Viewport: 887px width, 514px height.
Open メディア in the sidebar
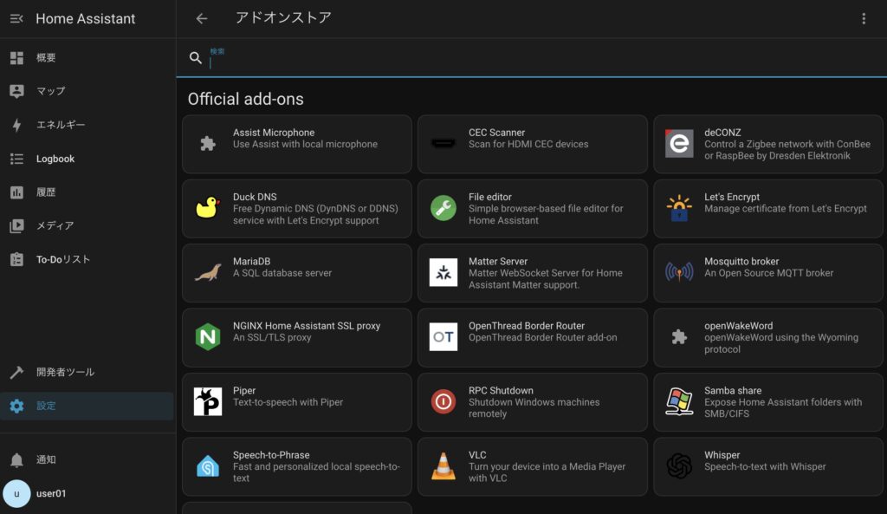(87, 226)
